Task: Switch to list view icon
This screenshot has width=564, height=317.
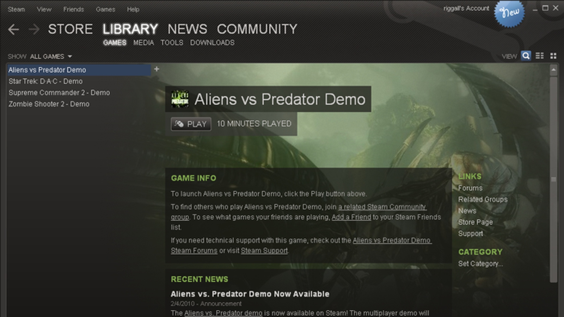Action: point(540,56)
